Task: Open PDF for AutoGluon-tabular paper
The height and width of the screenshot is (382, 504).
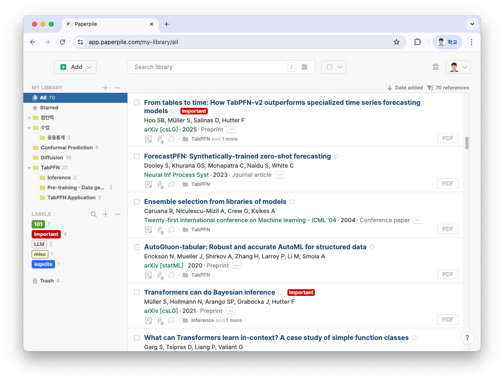Action: [448, 274]
